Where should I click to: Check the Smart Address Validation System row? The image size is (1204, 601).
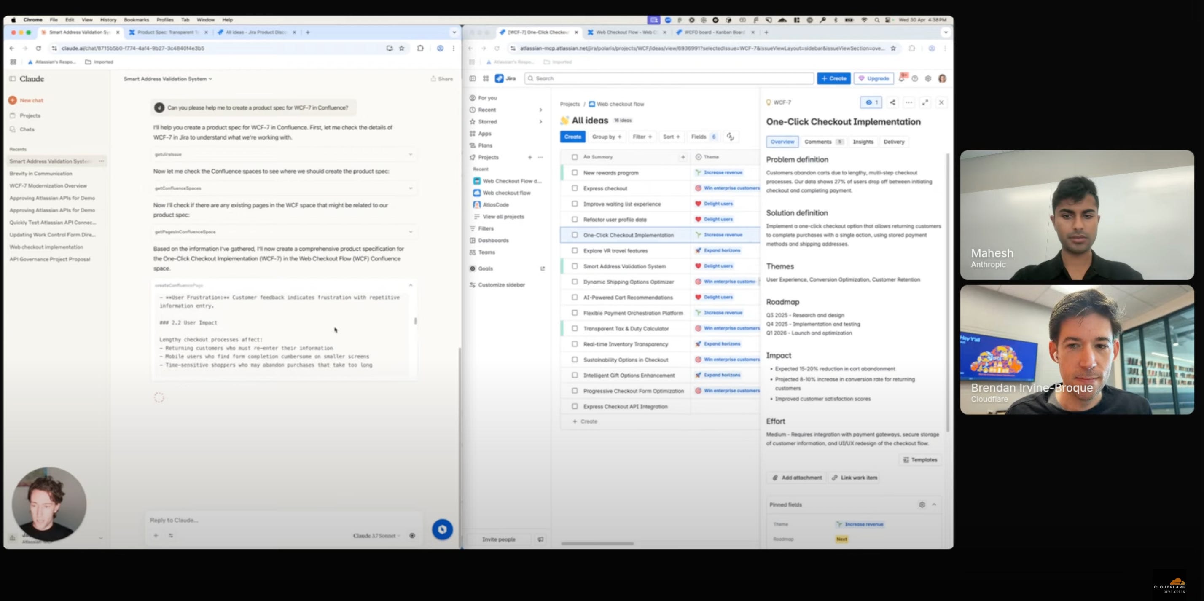(575, 266)
